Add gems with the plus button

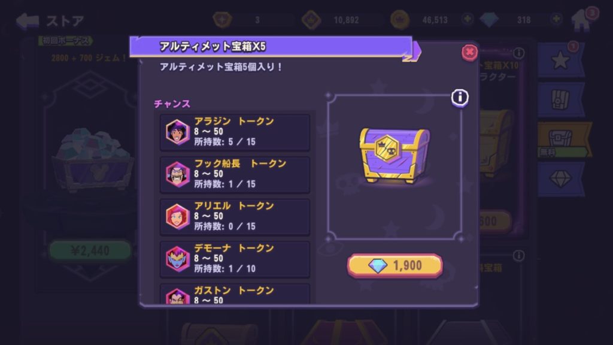click(556, 19)
